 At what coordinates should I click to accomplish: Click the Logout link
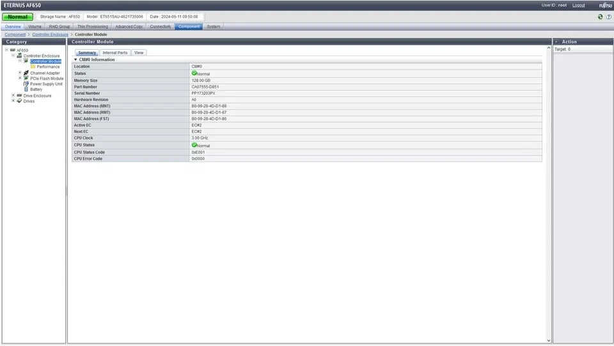click(x=578, y=5)
